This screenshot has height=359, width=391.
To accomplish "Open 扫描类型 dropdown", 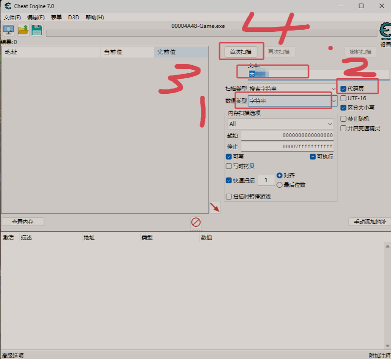I will (x=292, y=89).
